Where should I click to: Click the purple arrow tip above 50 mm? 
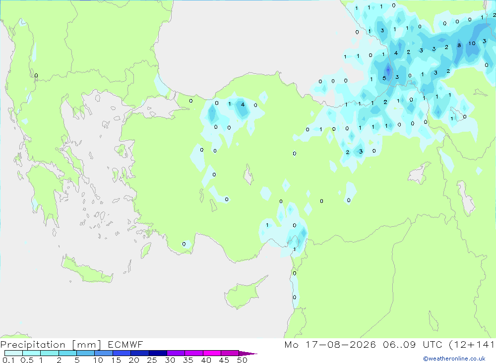point(248,354)
